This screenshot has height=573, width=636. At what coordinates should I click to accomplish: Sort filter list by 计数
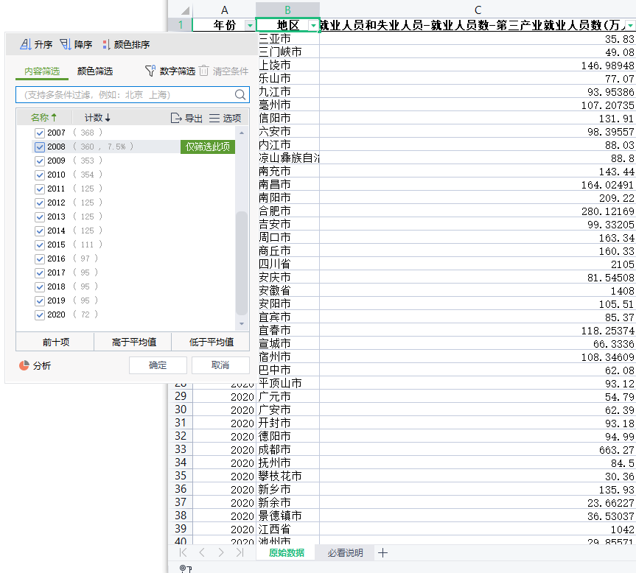[x=97, y=118]
